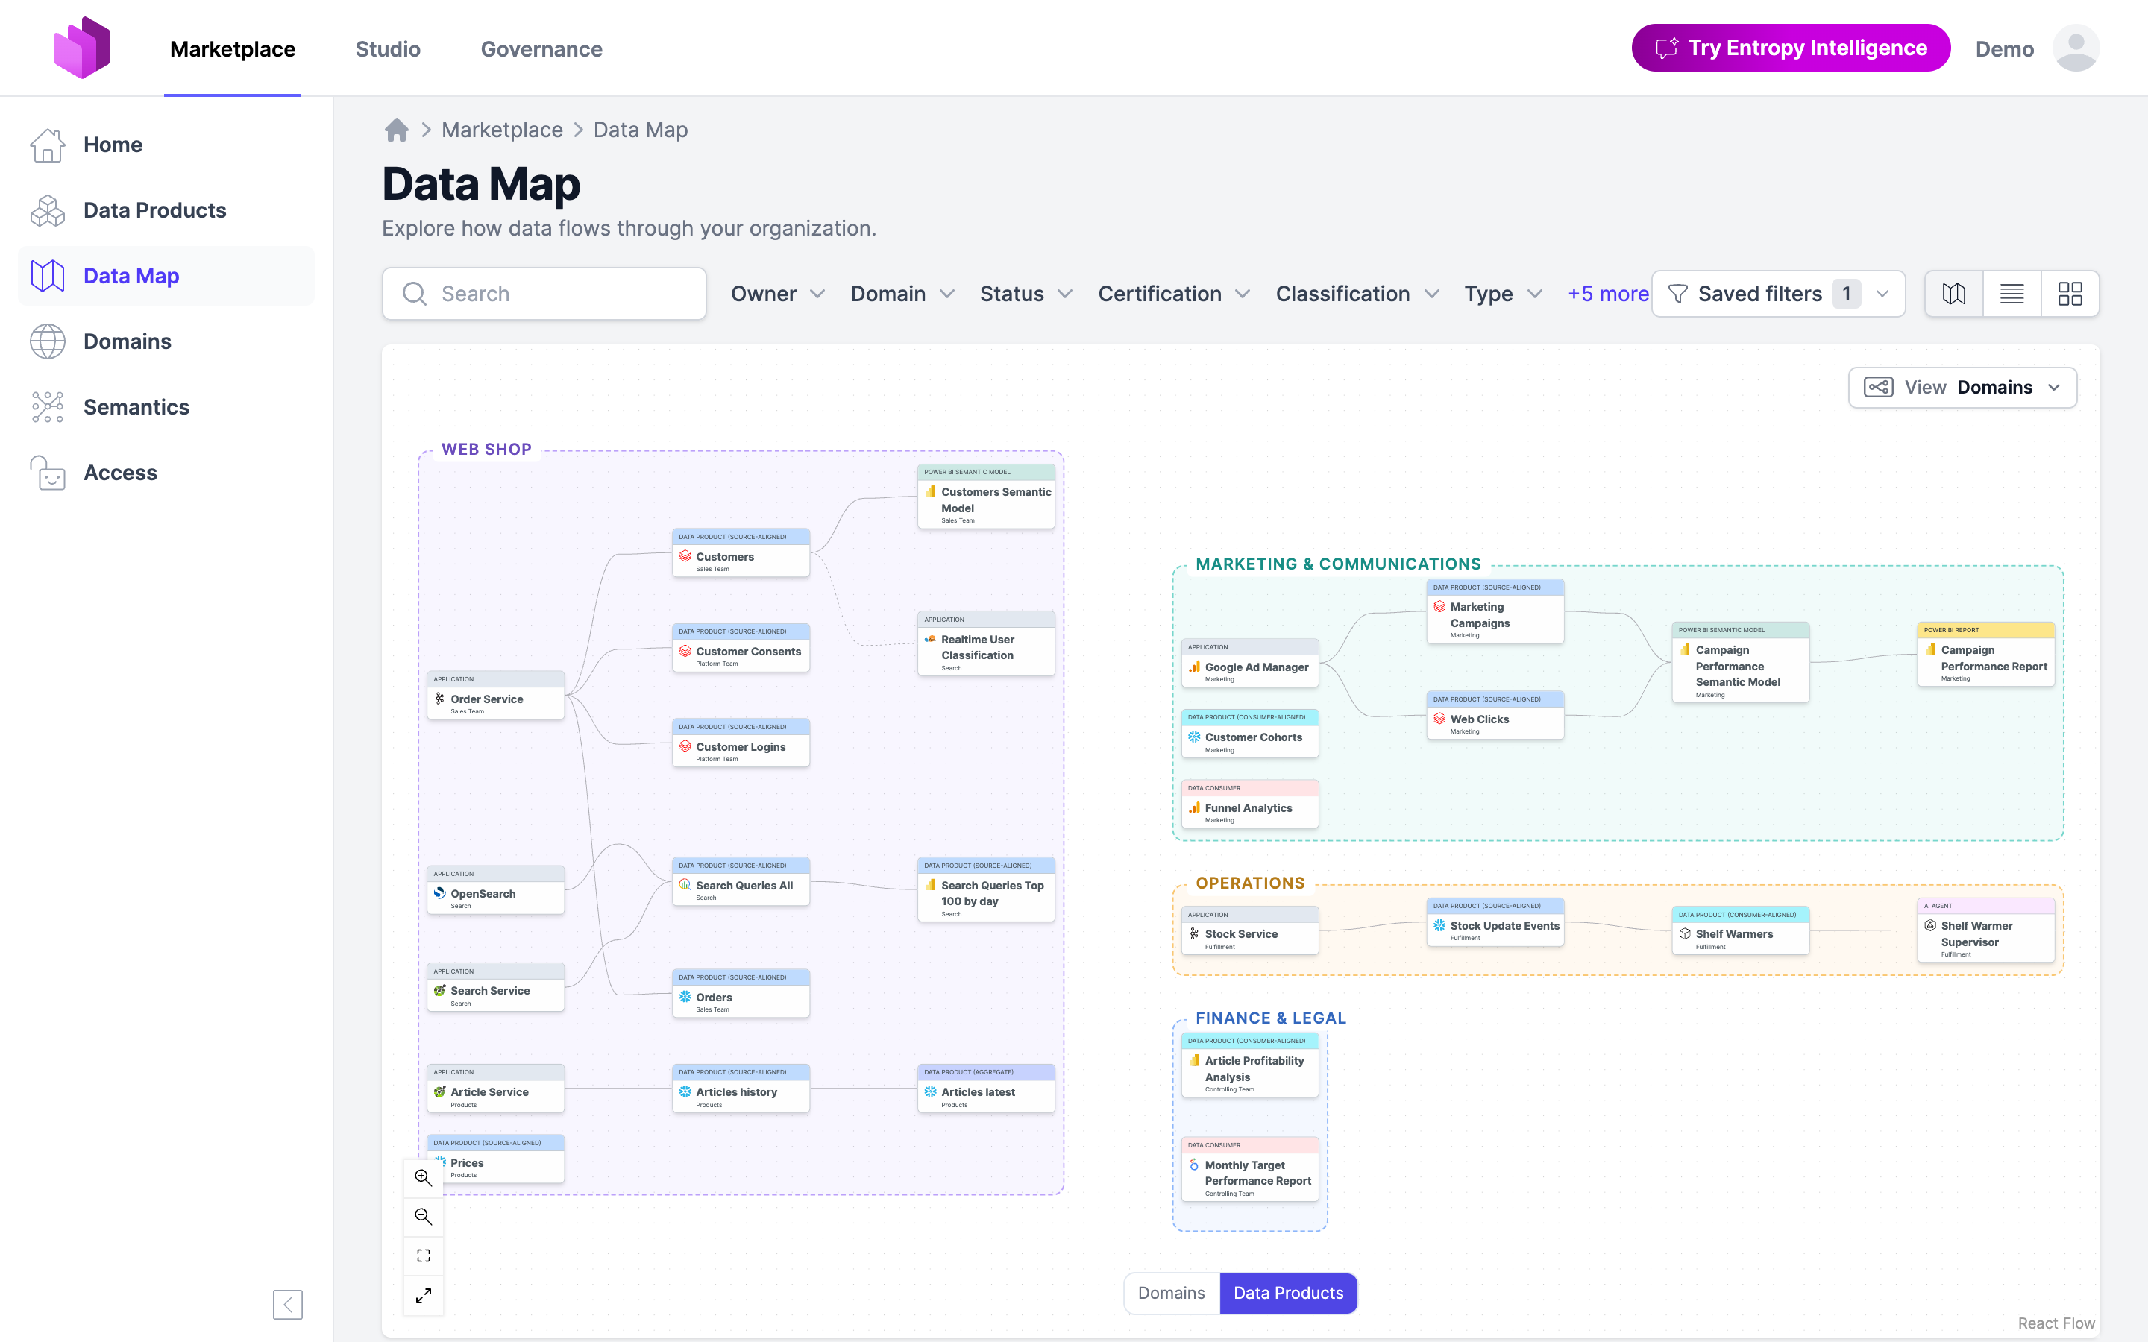Open Home in the sidebar

(167, 145)
